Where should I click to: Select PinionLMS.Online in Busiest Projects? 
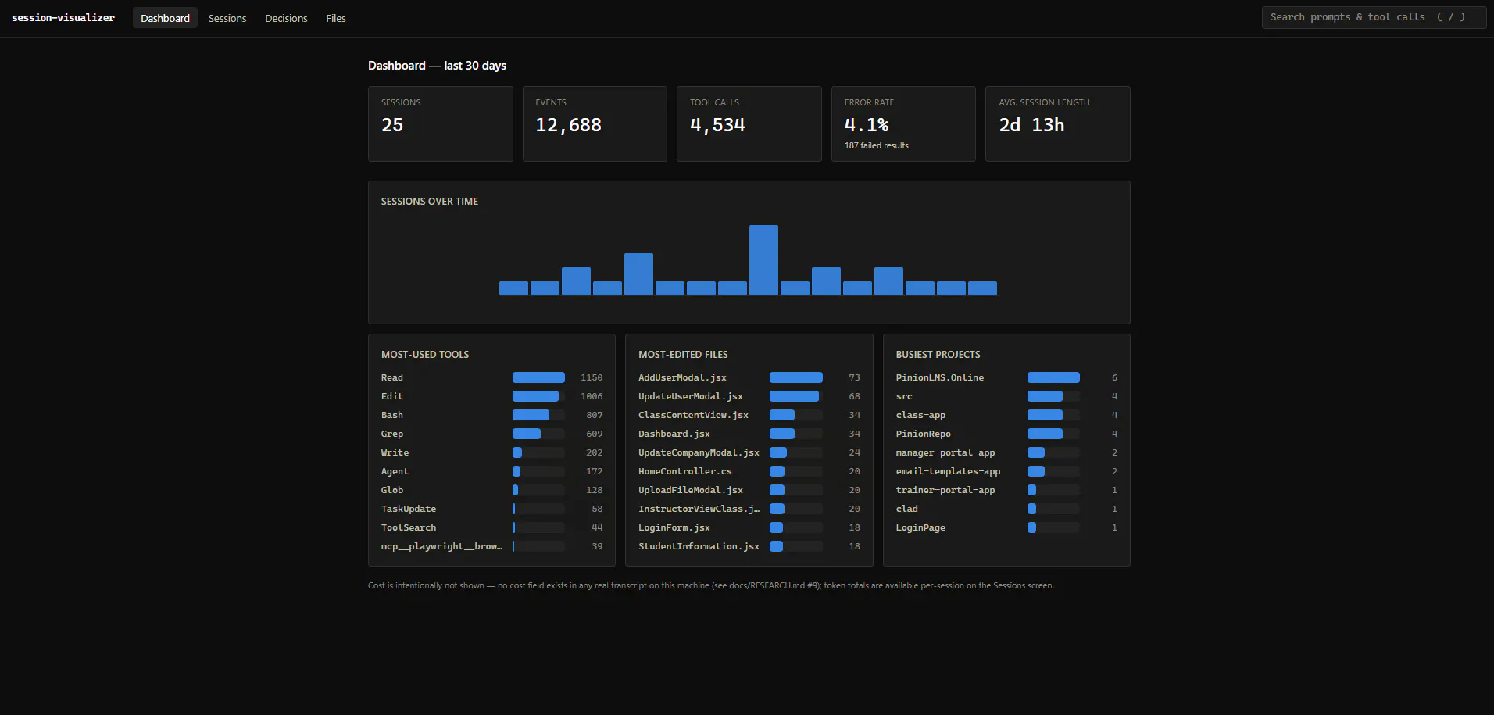click(x=1006, y=377)
